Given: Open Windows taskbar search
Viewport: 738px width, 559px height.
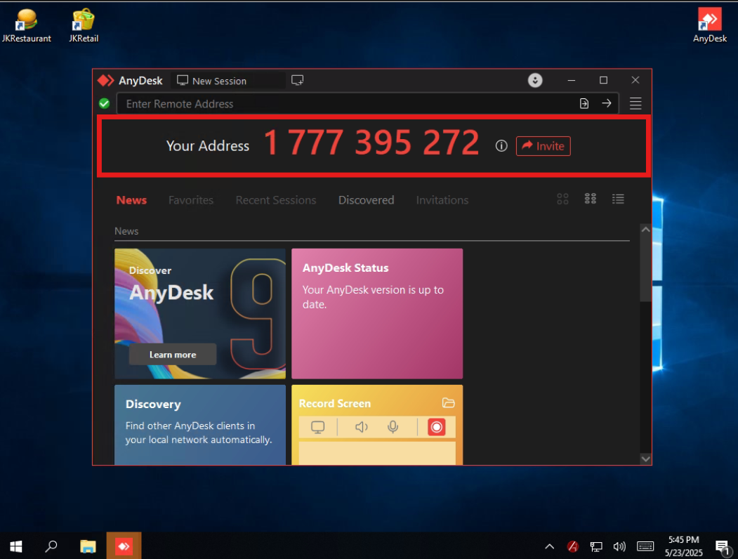Looking at the screenshot, I should (51, 546).
